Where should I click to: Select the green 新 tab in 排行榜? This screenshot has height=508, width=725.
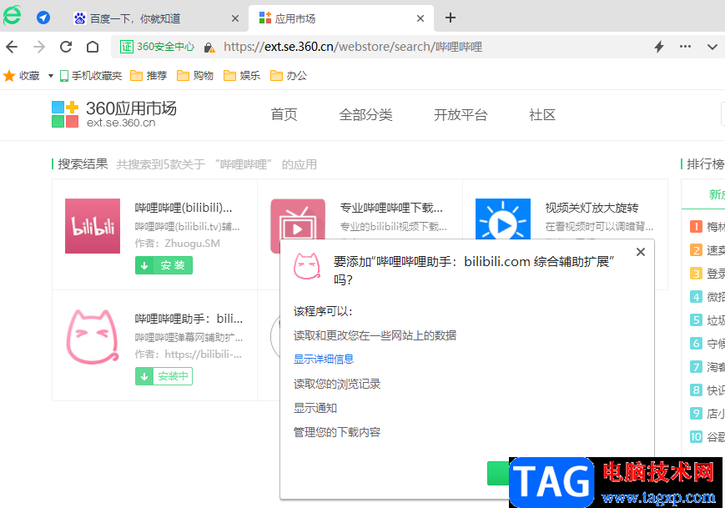click(717, 194)
